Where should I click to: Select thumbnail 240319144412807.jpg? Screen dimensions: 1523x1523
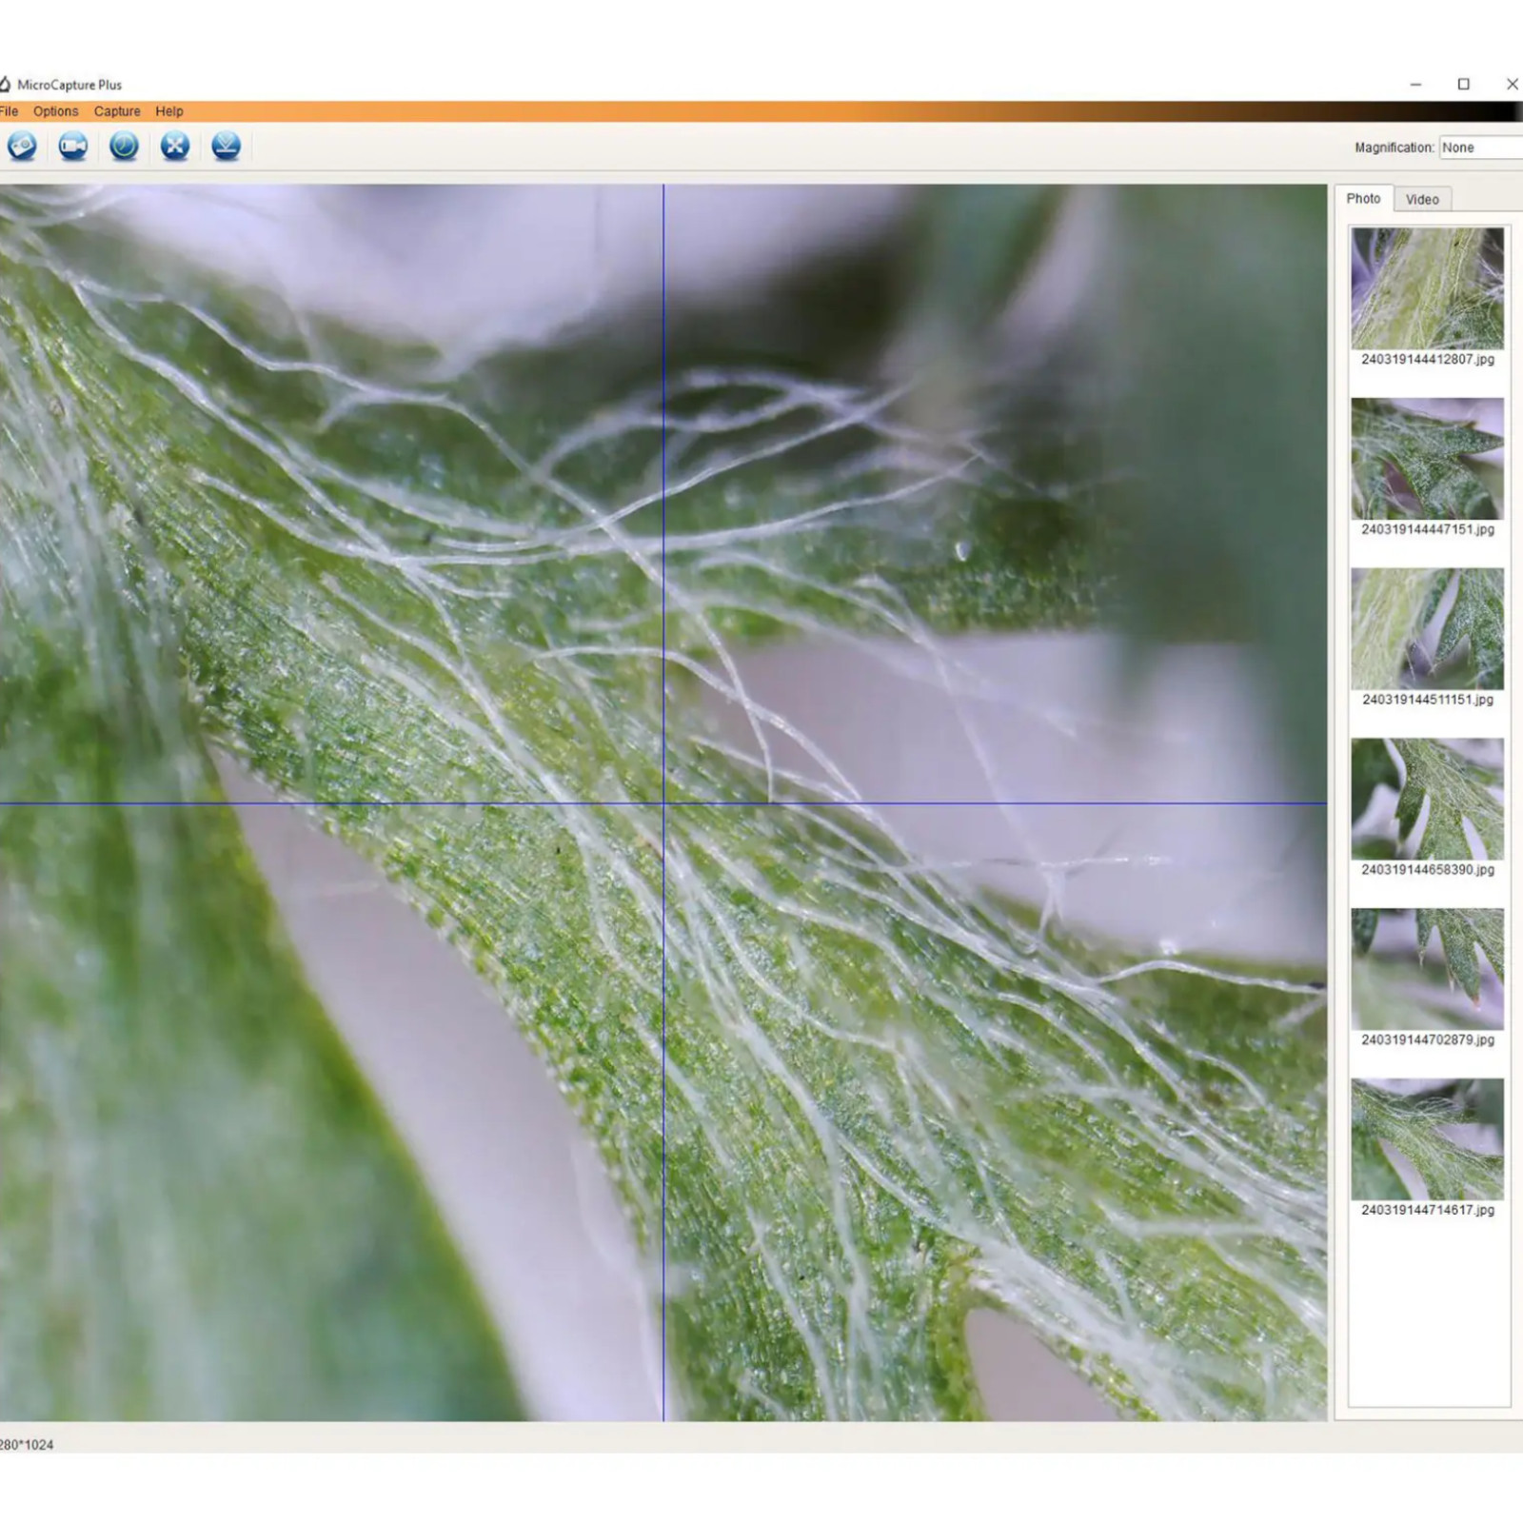tap(1427, 288)
